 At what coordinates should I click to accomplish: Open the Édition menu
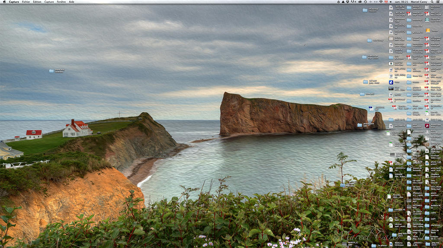pyautogui.click(x=37, y=2)
